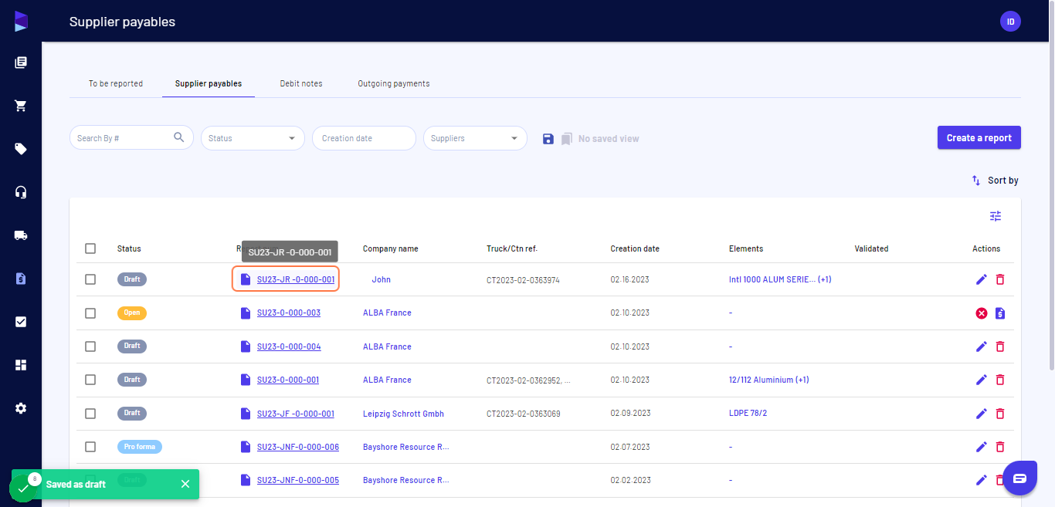Click truck reference CT2023-02-0363069

(524, 414)
